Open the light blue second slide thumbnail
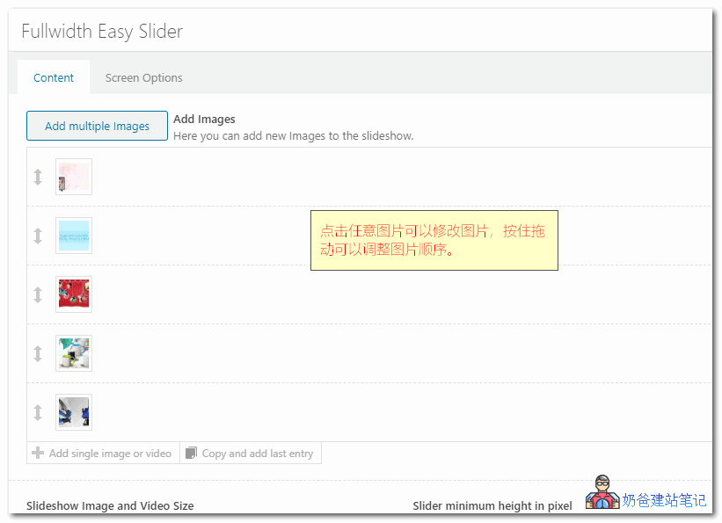This screenshot has height=523, width=722. (74, 236)
